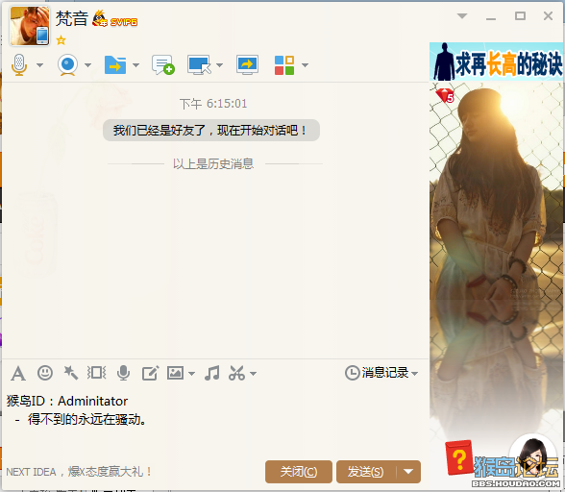Expand screenshot options arrow
The height and width of the screenshot is (492, 565).
point(254,374)
